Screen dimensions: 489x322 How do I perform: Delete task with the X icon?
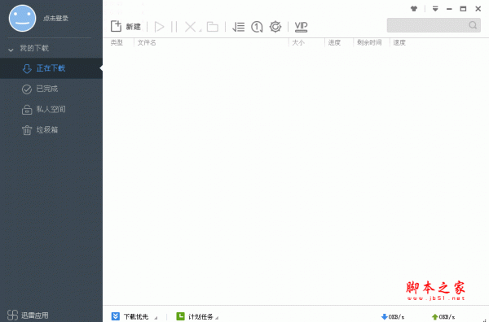(x=190, y=27)
